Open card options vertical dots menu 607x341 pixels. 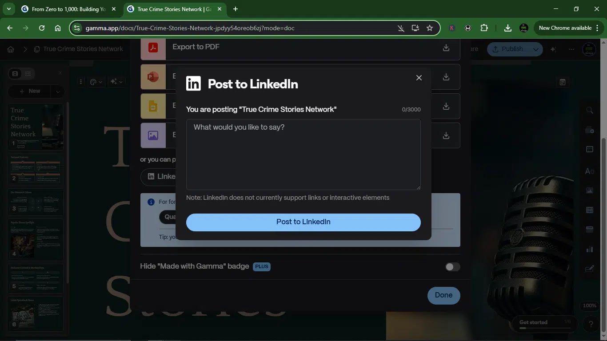pyautogui.click(x=81, y=82)
